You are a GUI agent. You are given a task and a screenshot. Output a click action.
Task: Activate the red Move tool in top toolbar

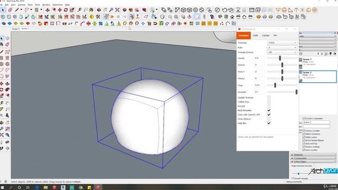click(x=60, y=10)
